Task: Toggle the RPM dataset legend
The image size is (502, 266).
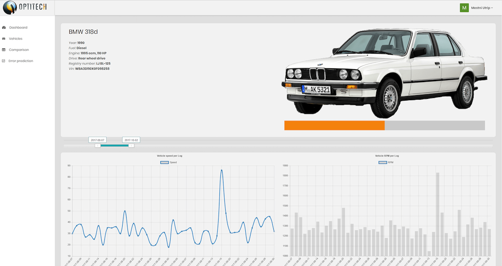Action: point(386,163)
